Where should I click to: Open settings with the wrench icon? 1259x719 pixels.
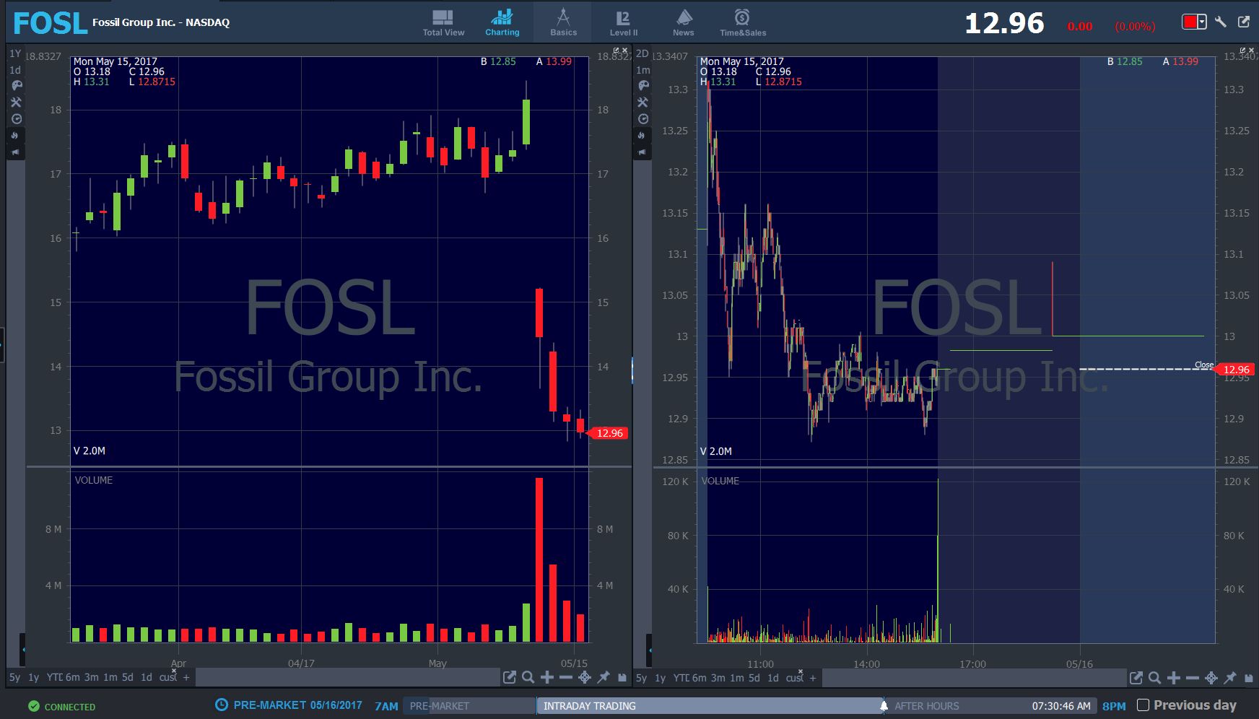click(x=1221, y=22)
